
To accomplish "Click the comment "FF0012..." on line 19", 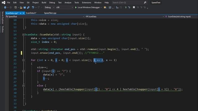I will click(x=94, y=53).
